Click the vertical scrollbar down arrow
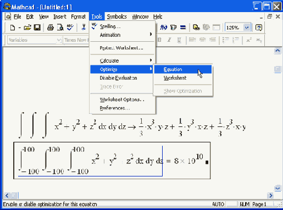 pos(278,188)
